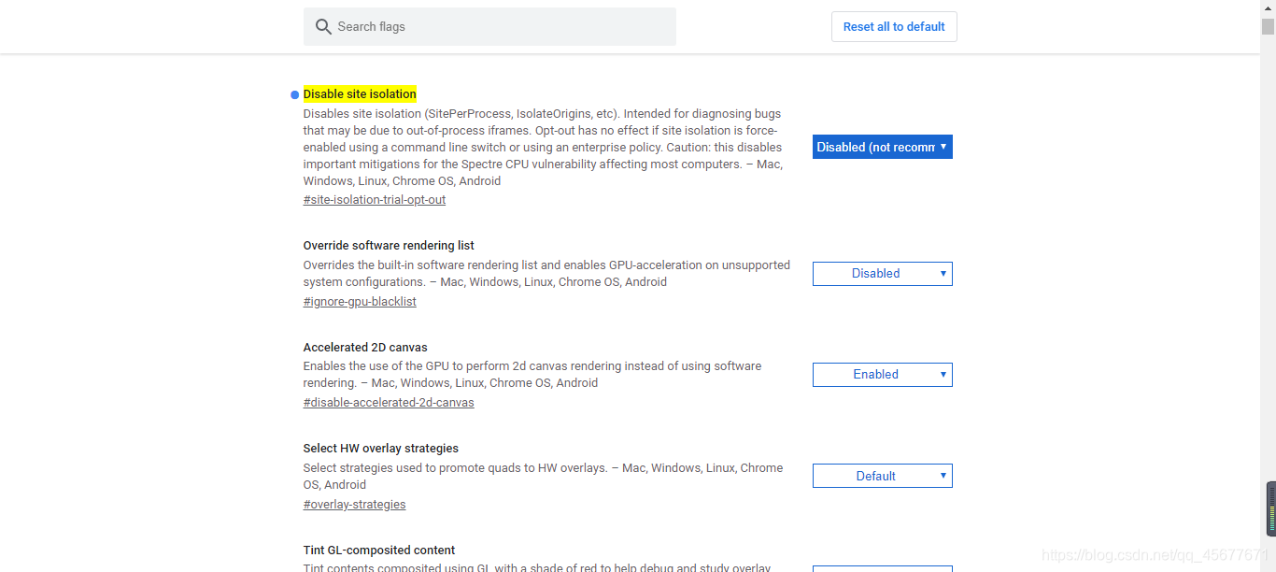This screenshot has height=572, width=1276.
Task: Click the Select HW overlay strategies heading
Action: [381, 449]
